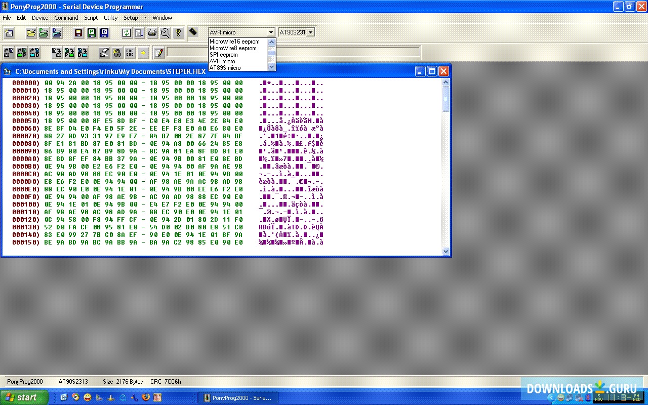Click the smiley messenger icon in quick launch
Screen dimensions: 648x405
(88, 397)
